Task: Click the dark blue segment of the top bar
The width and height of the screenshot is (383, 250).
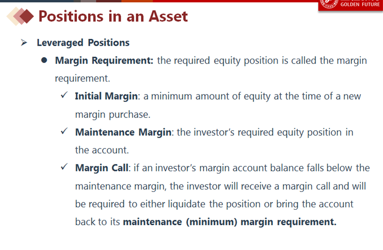Action: [37, 1]
